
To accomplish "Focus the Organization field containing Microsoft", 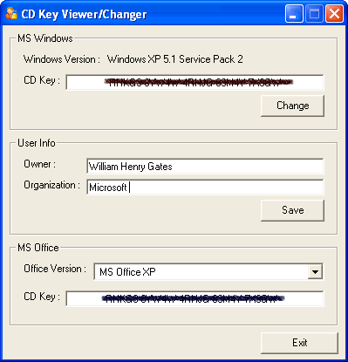I will [x=205, y=188].
